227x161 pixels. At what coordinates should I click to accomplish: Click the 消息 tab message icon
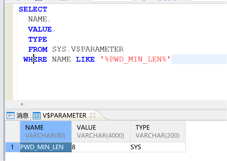[11, 115]
